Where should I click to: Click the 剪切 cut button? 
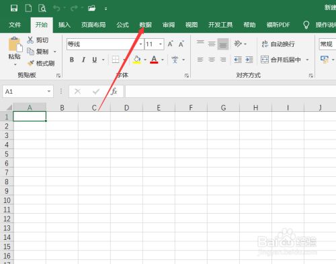[x=38, y=40]
